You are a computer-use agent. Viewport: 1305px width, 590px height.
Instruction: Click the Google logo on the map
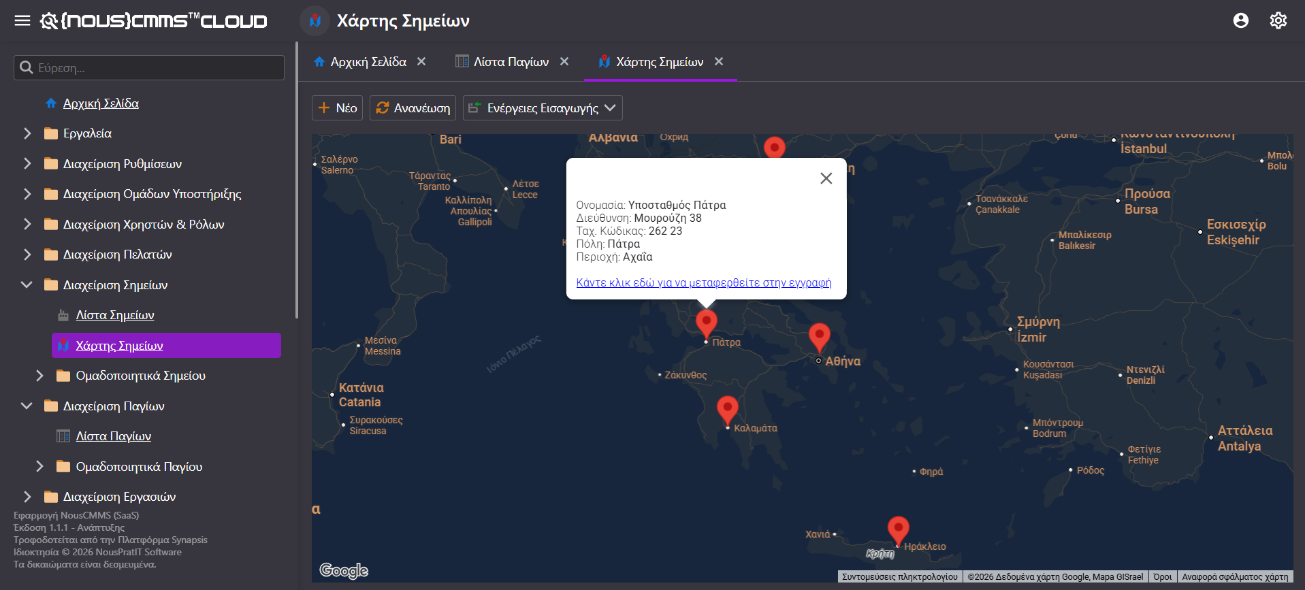[344, 570]
